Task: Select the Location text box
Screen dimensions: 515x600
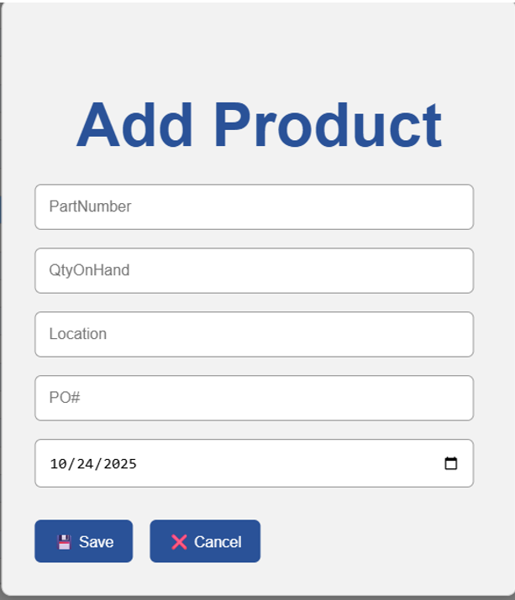Action: [x=254, y=334]
